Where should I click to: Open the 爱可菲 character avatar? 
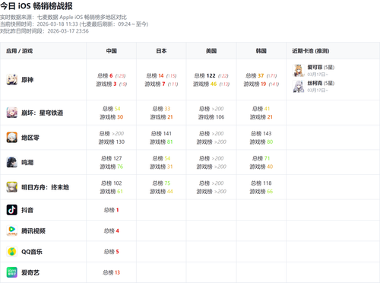click(x=299, y=71)
